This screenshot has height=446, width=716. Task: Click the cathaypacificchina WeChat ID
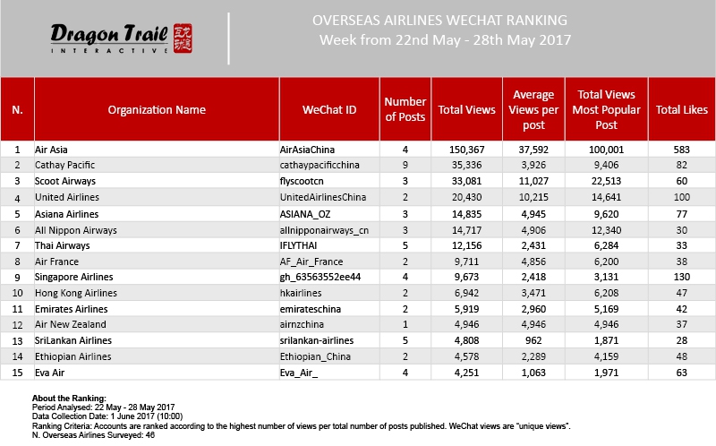pos(320,165)
